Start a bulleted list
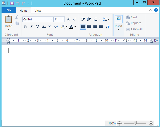This screenshot has height=127, width=160. click(95, 19)
